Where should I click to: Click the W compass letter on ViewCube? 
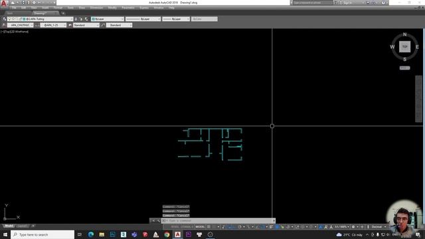392,47
